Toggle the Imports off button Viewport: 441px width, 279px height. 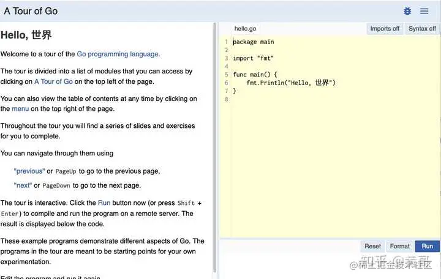(x=385, y=29)
